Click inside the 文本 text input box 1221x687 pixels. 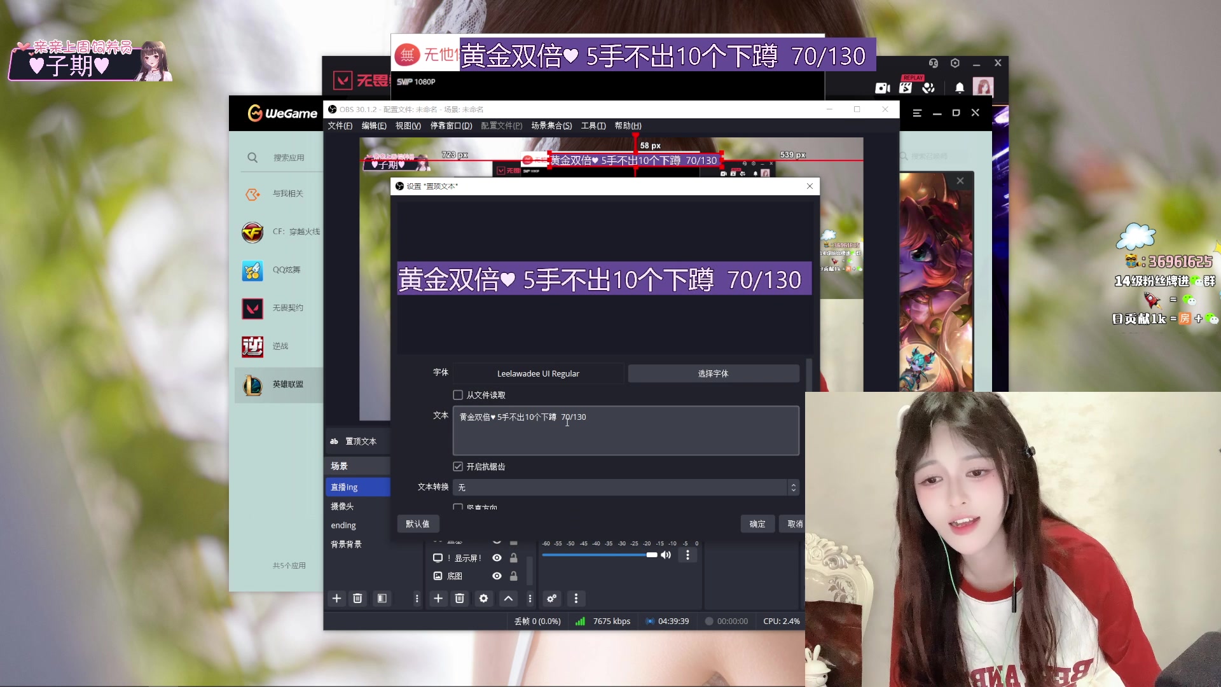pos(626,431)
